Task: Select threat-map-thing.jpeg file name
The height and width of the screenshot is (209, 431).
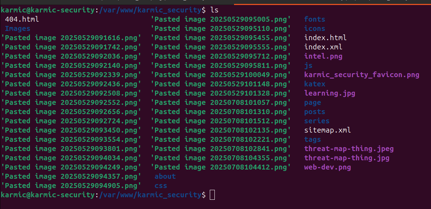Action: [349, 149]
